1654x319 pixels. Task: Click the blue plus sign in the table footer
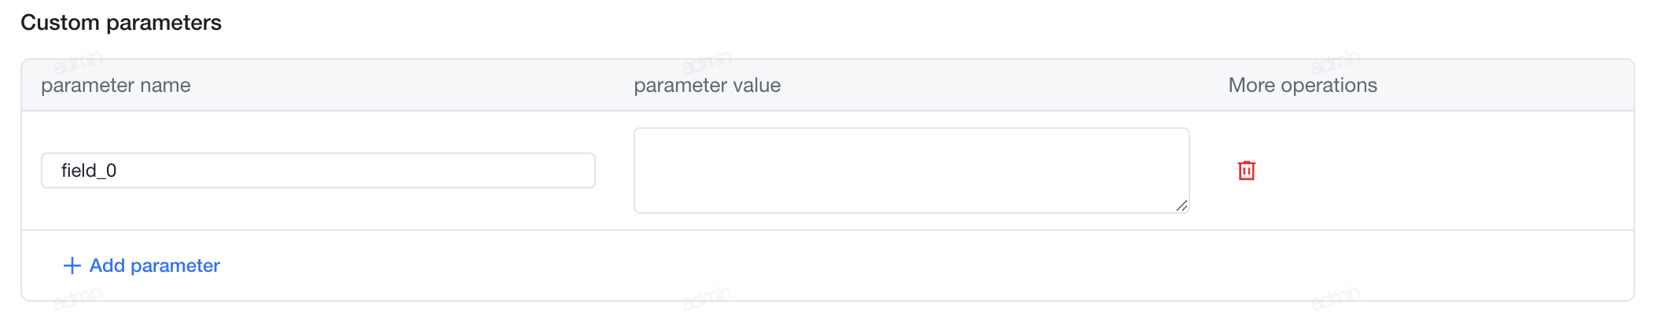click(72, 266)
